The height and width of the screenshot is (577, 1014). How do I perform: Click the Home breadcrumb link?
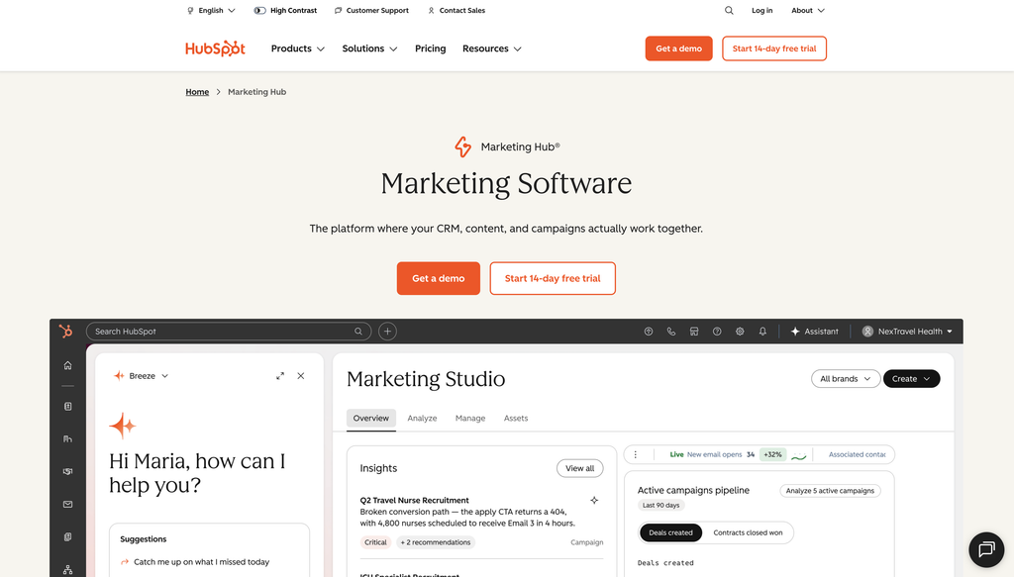pyautogui.click(x=197, y=92)
